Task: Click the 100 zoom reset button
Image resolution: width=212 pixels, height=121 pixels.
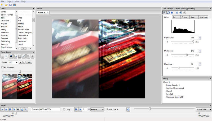Action: [29, 62]
